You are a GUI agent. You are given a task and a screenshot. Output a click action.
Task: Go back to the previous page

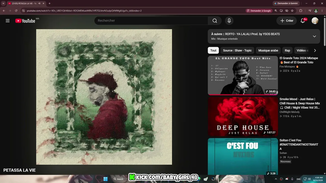[x=4, y=11]
